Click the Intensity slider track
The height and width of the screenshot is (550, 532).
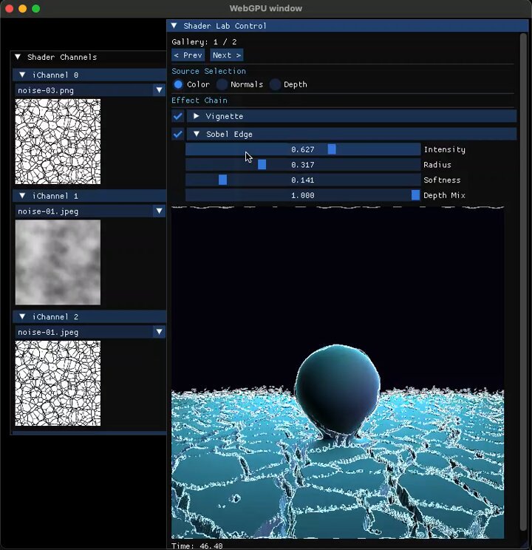303,149
